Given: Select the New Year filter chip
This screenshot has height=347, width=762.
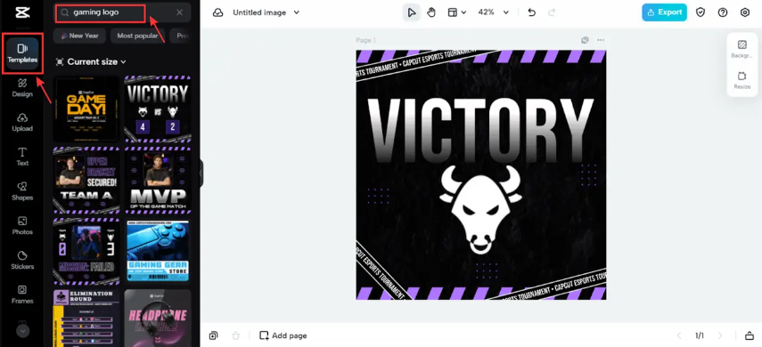Looking at the screenshot, I should tap(79, 36).
